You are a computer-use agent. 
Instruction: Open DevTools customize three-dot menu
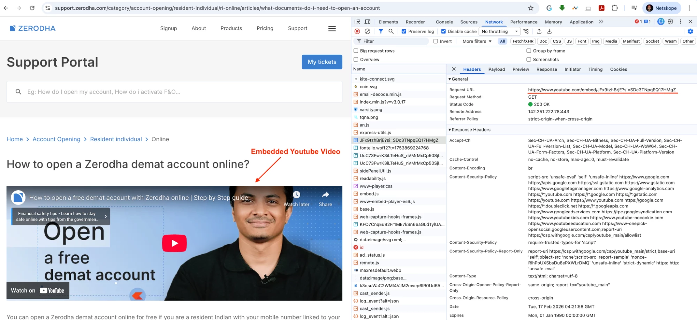(x=681, y=22)
